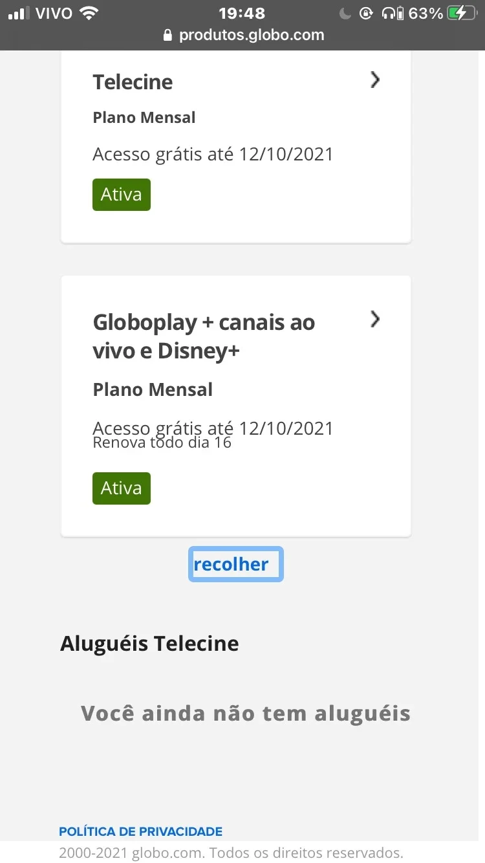This screenshot has width=485, height=863.
Task: Tap the Plano Mensal label under Telecine
Action: click(x=144, y=118)
